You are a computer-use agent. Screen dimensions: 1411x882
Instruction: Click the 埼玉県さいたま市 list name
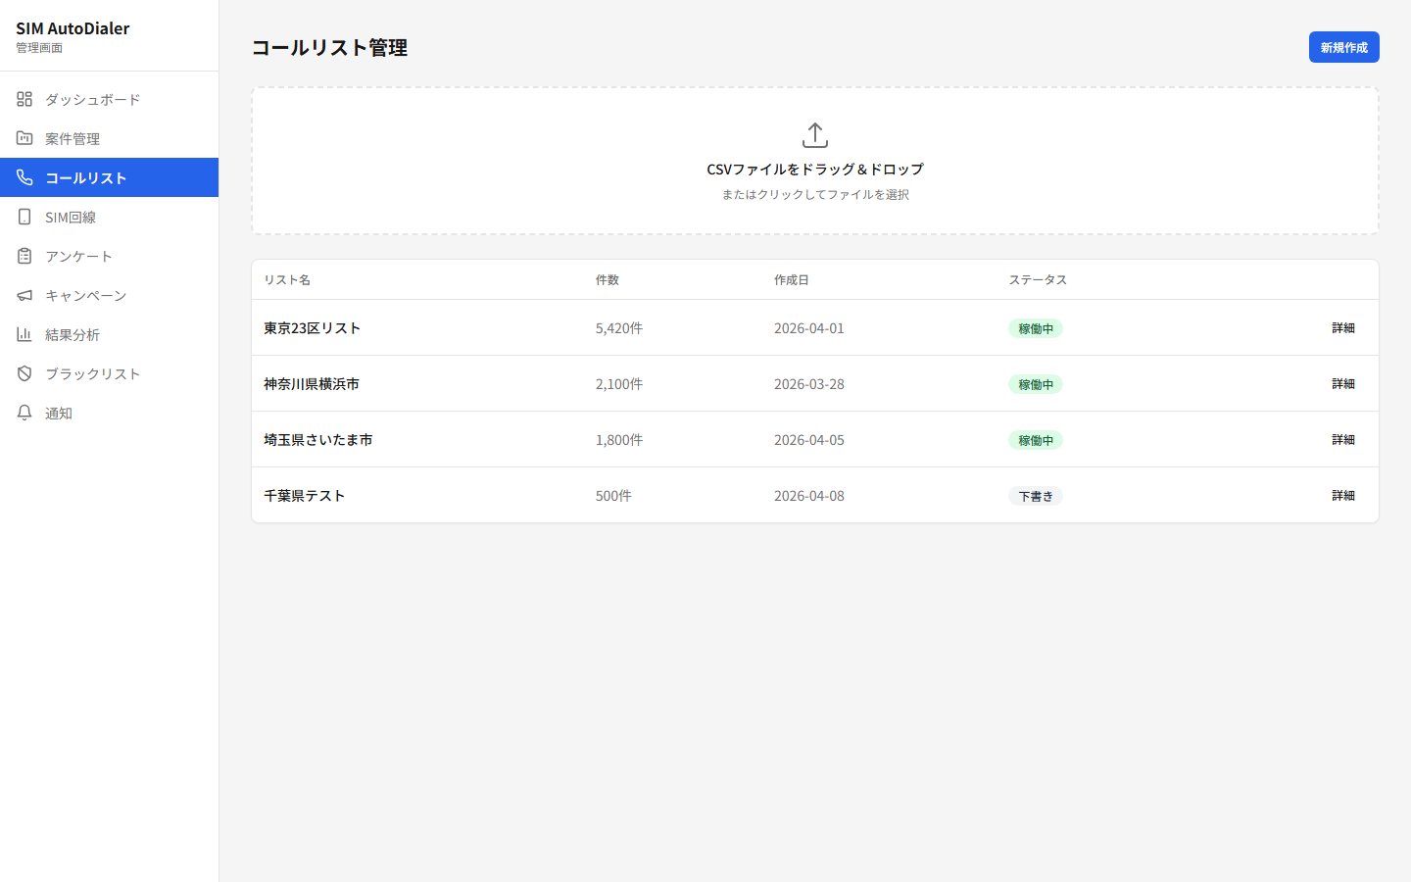click(x=318, y=440)
